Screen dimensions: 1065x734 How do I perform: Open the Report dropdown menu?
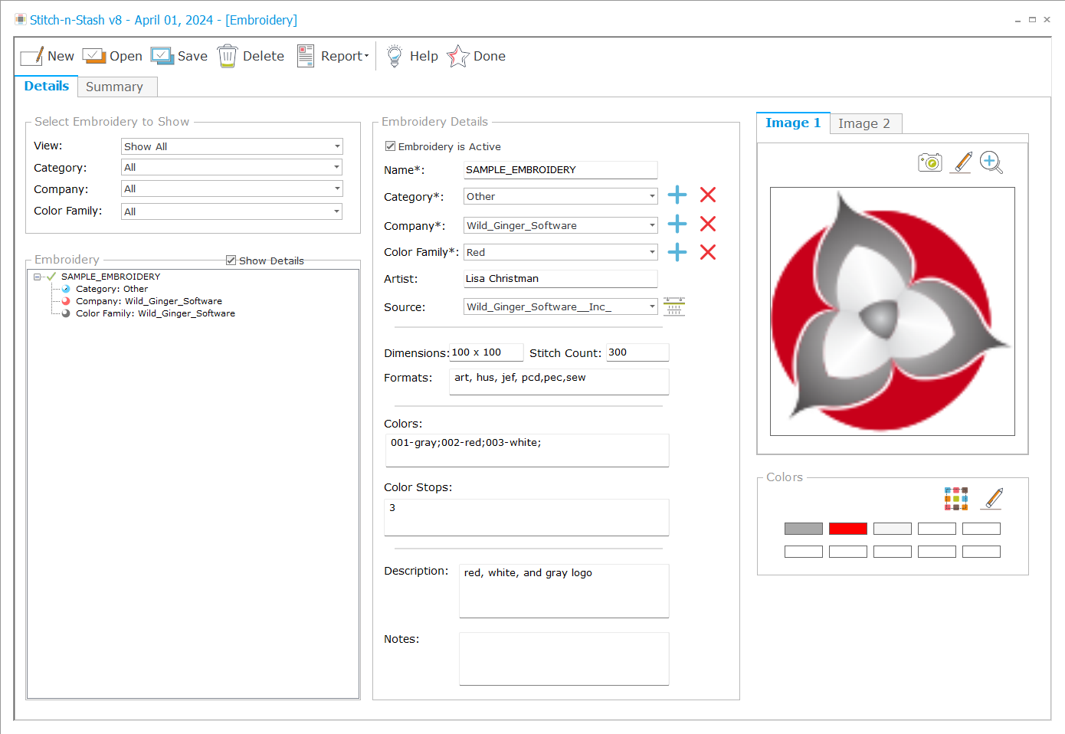click(x=333, y=56)
